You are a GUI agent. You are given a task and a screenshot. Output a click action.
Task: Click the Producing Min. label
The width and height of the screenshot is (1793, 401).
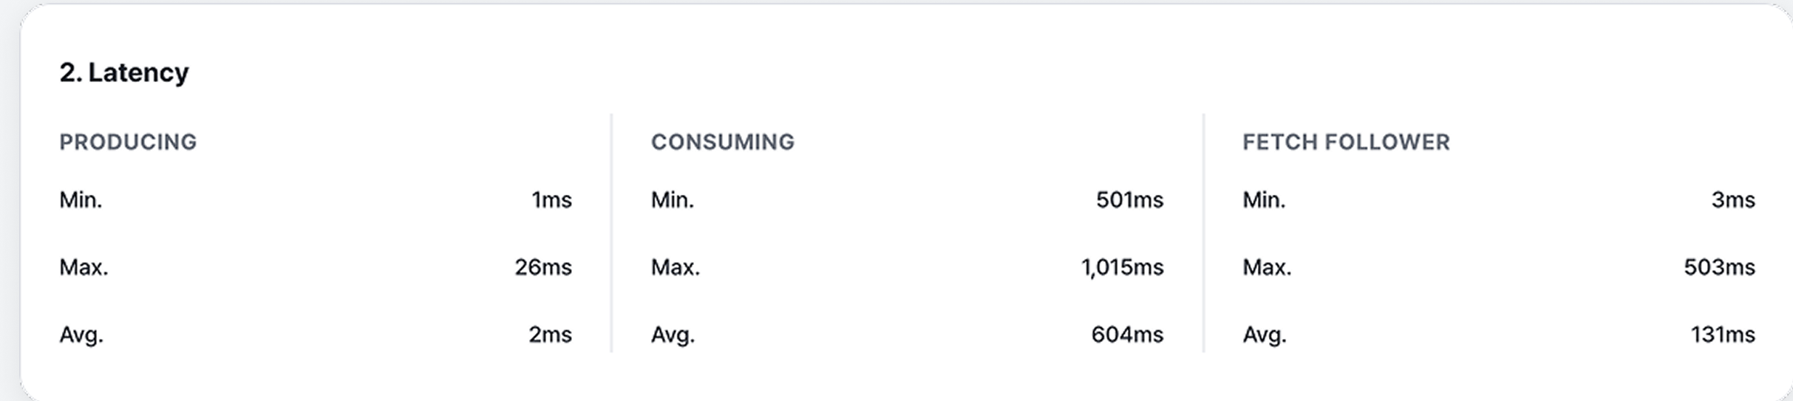(x=81, y=200)
